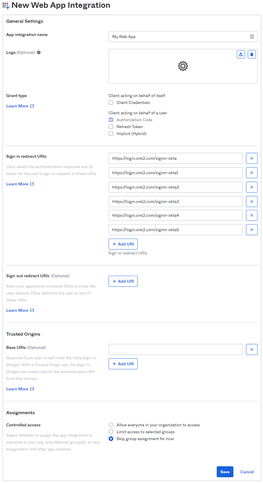Enable the Client Credentials checkbox
The width and height of the screenshot is (263, 483).
tap(111, 103)
